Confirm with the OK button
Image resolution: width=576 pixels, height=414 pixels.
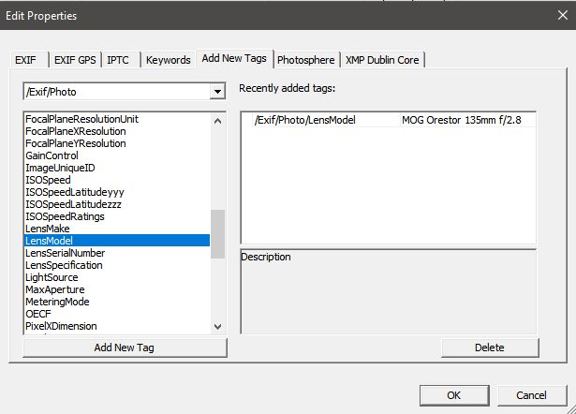453,394
